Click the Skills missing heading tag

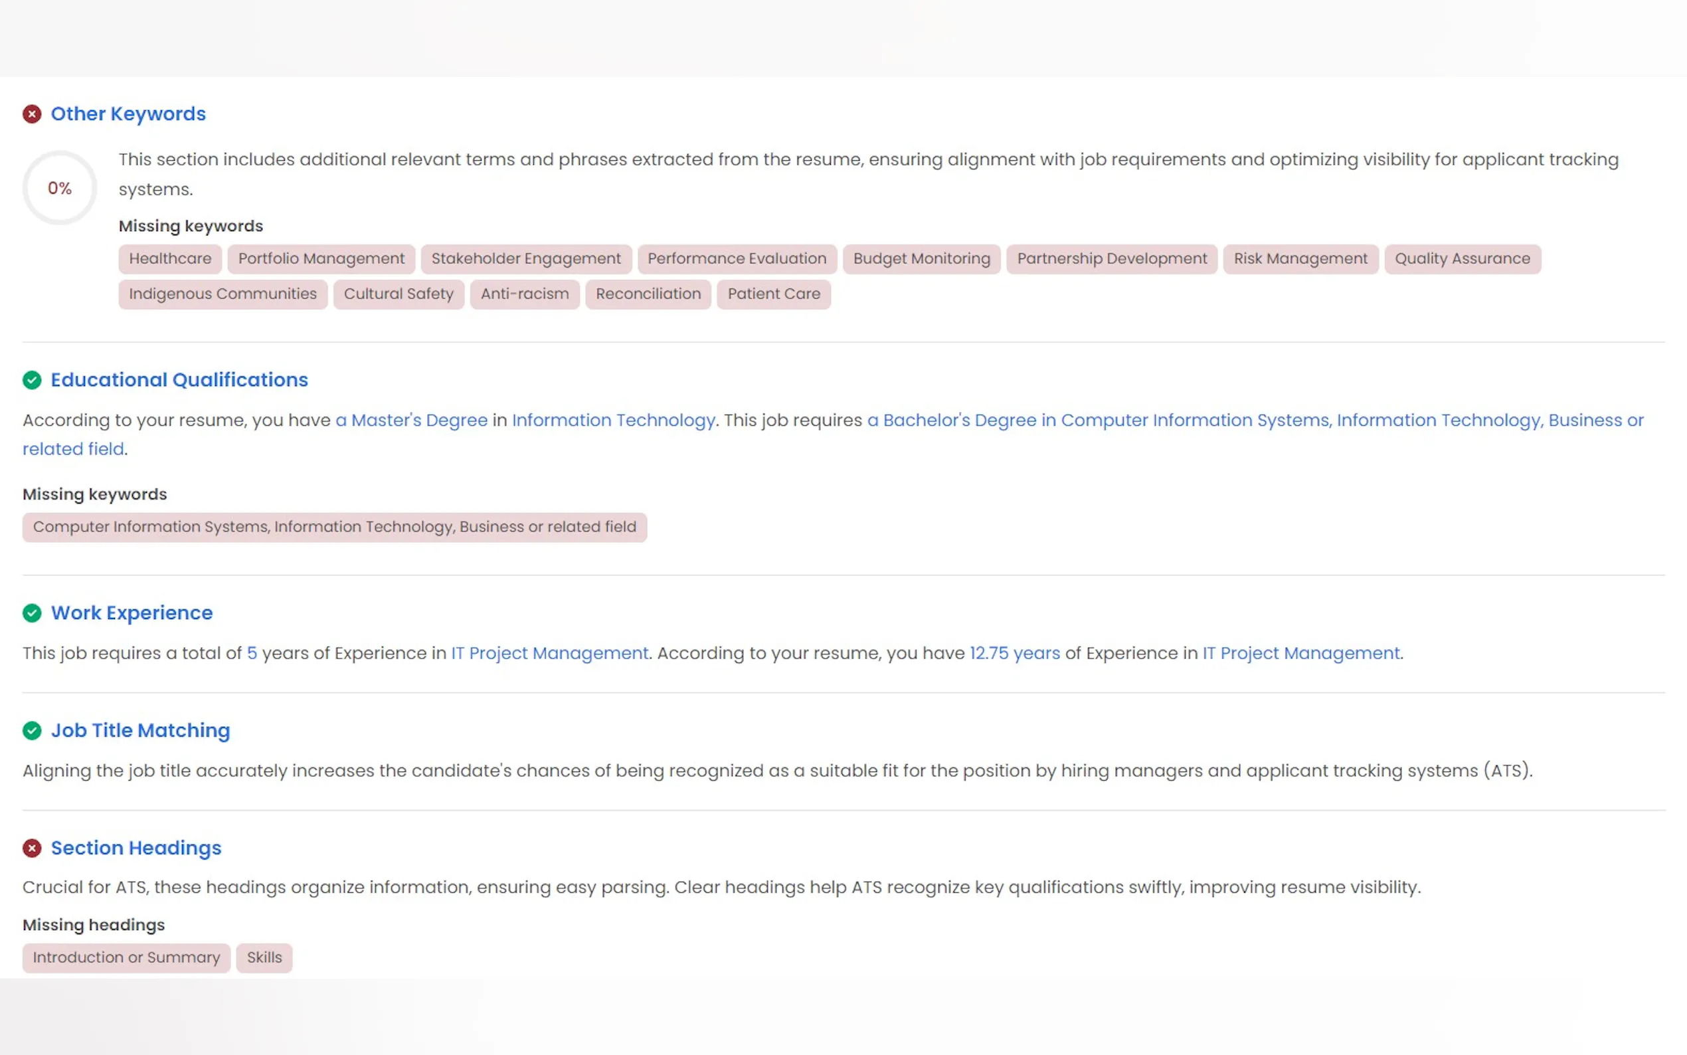tap(264, 957)
